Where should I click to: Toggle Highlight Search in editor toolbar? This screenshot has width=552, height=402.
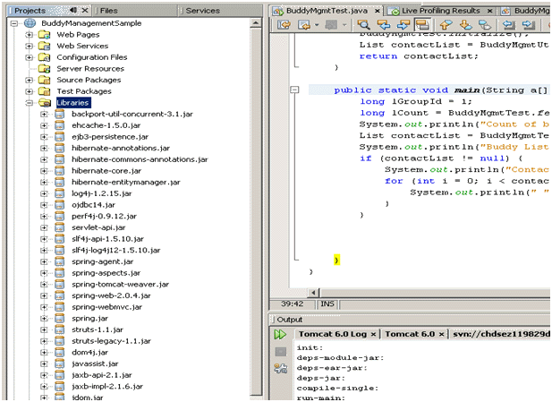pyautogui.click(x=422, y=25)
